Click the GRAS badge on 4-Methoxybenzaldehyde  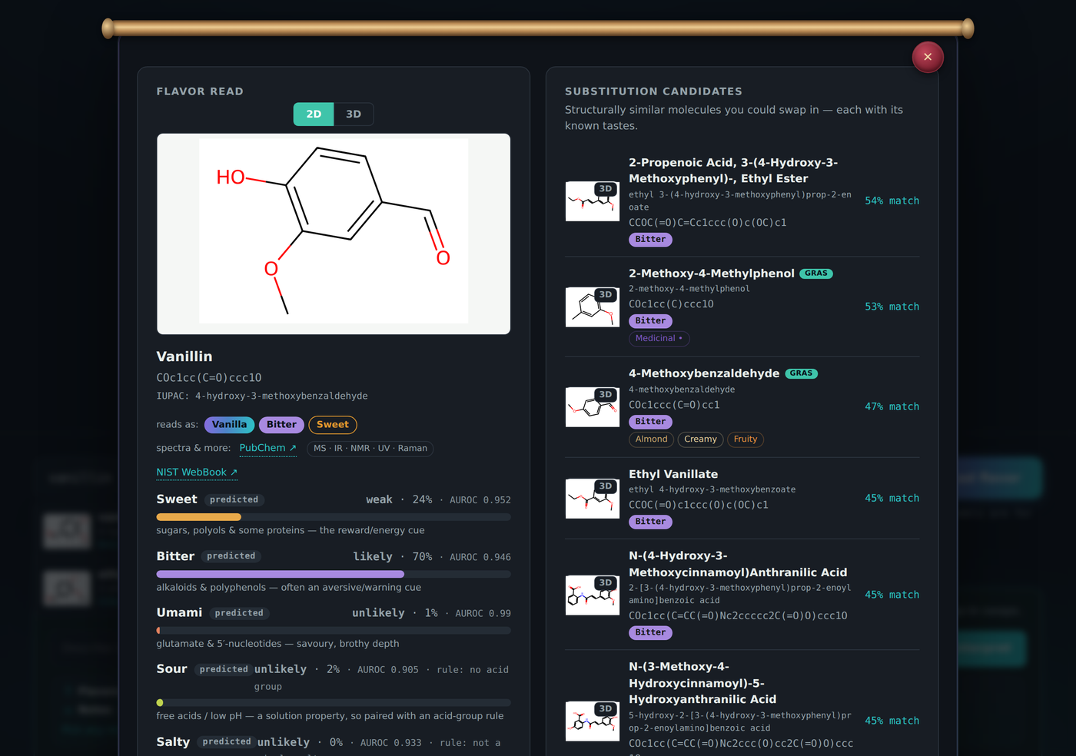click(801, 373)
